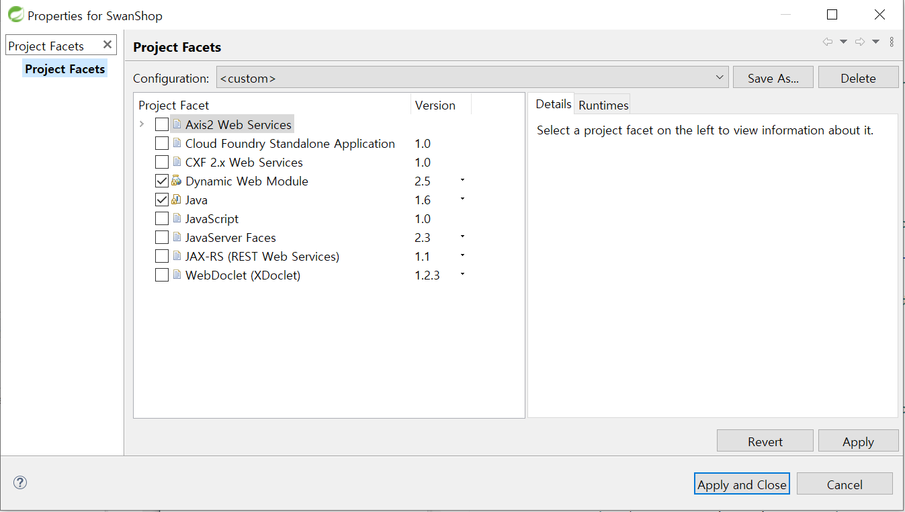Open Dynamic Web Module version dropdown

click(462, 180)
